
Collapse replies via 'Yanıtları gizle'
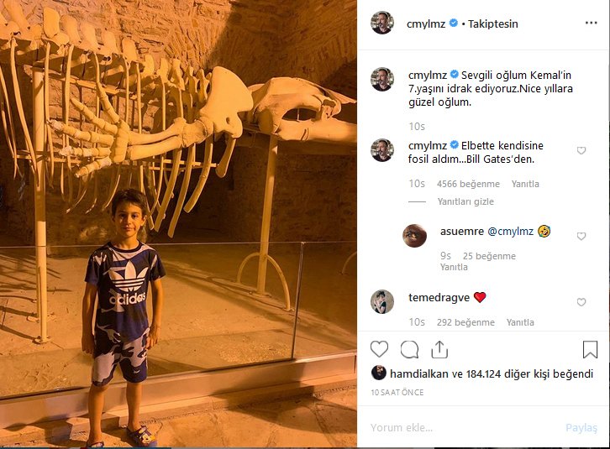coord(465,201)
